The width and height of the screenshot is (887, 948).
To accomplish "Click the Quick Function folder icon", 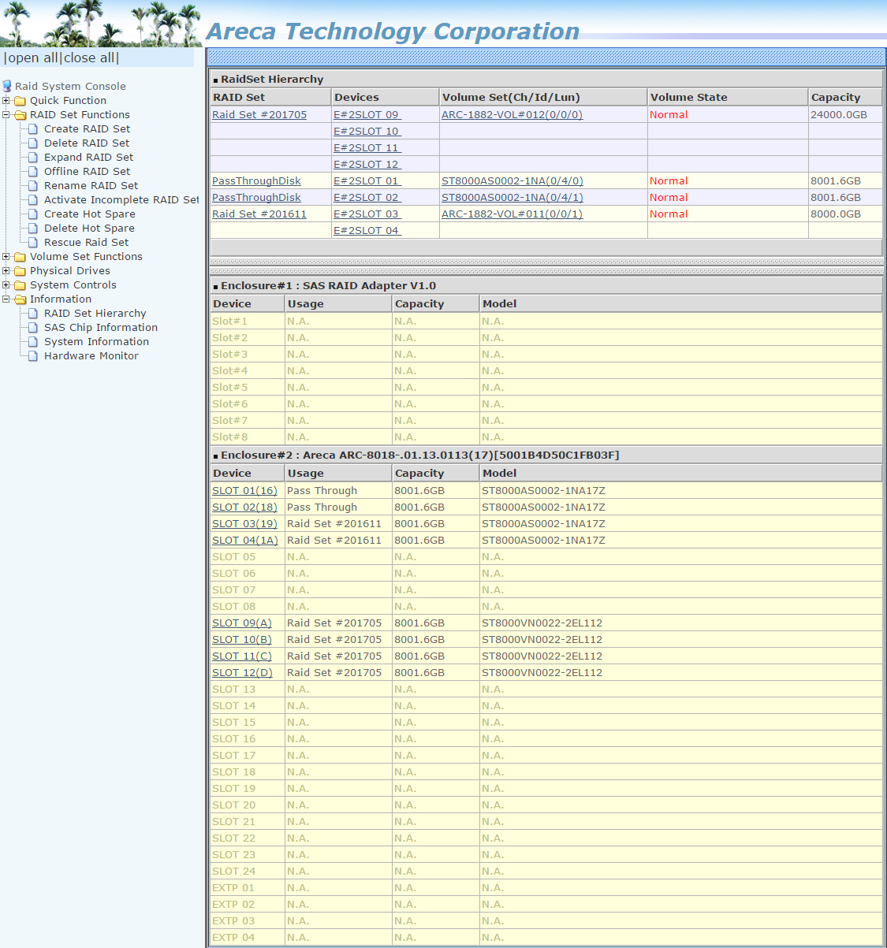I will [x=20, y=101].
